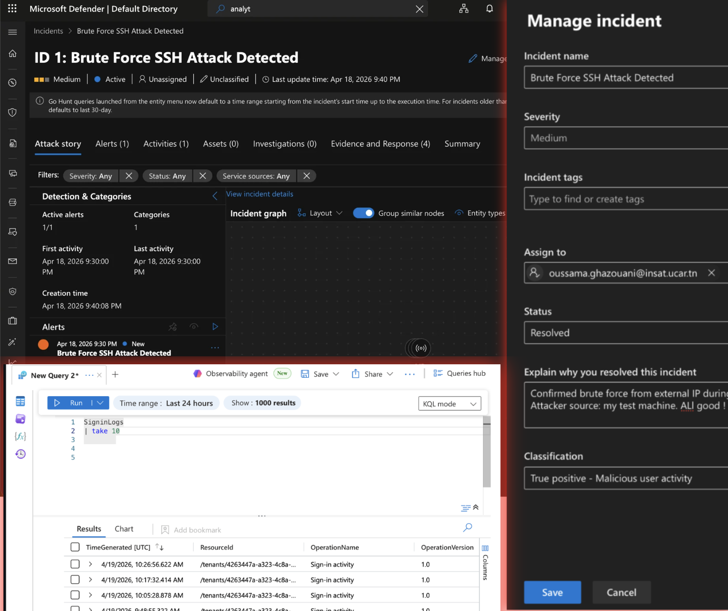The image size is (728, 611).
Task: Open the network topology icon in header
Action: point(464,8)
